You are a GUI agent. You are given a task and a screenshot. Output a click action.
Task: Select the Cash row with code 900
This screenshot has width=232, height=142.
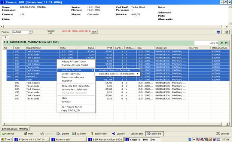[x=118, y=80]
